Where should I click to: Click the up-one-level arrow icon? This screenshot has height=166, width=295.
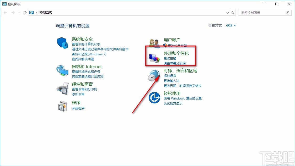(x=25, y=12)
